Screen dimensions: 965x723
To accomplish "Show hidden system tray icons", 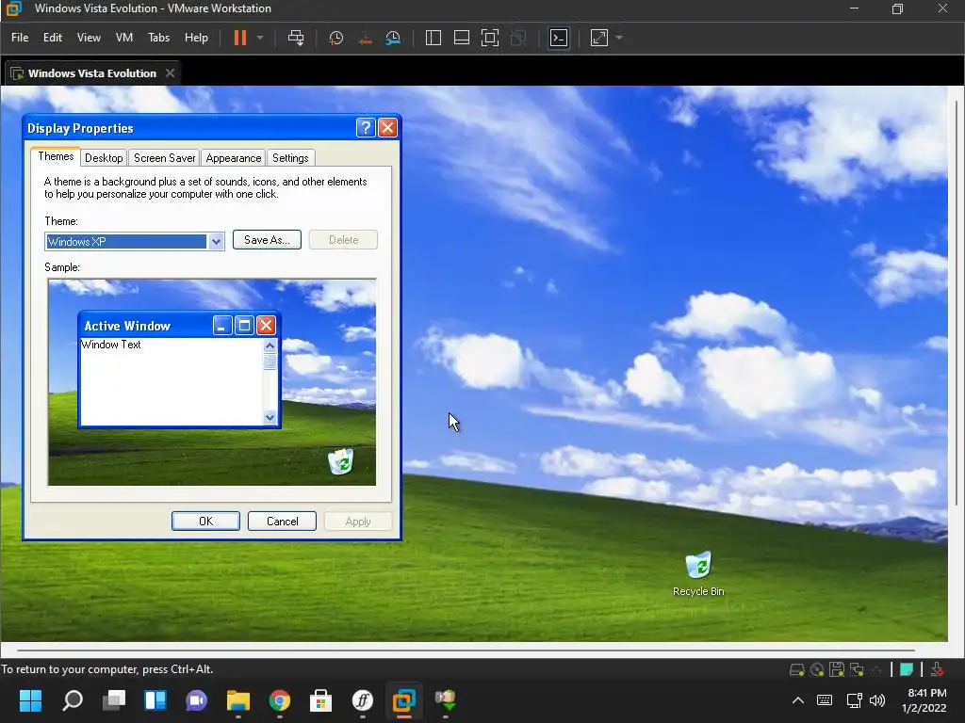I will 797,700.
